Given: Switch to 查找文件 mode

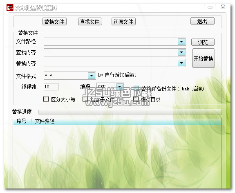Looking at the screenshot, I should click(x=90, y=22).
